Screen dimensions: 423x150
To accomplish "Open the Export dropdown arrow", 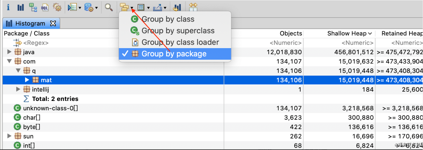I will 165,8.
